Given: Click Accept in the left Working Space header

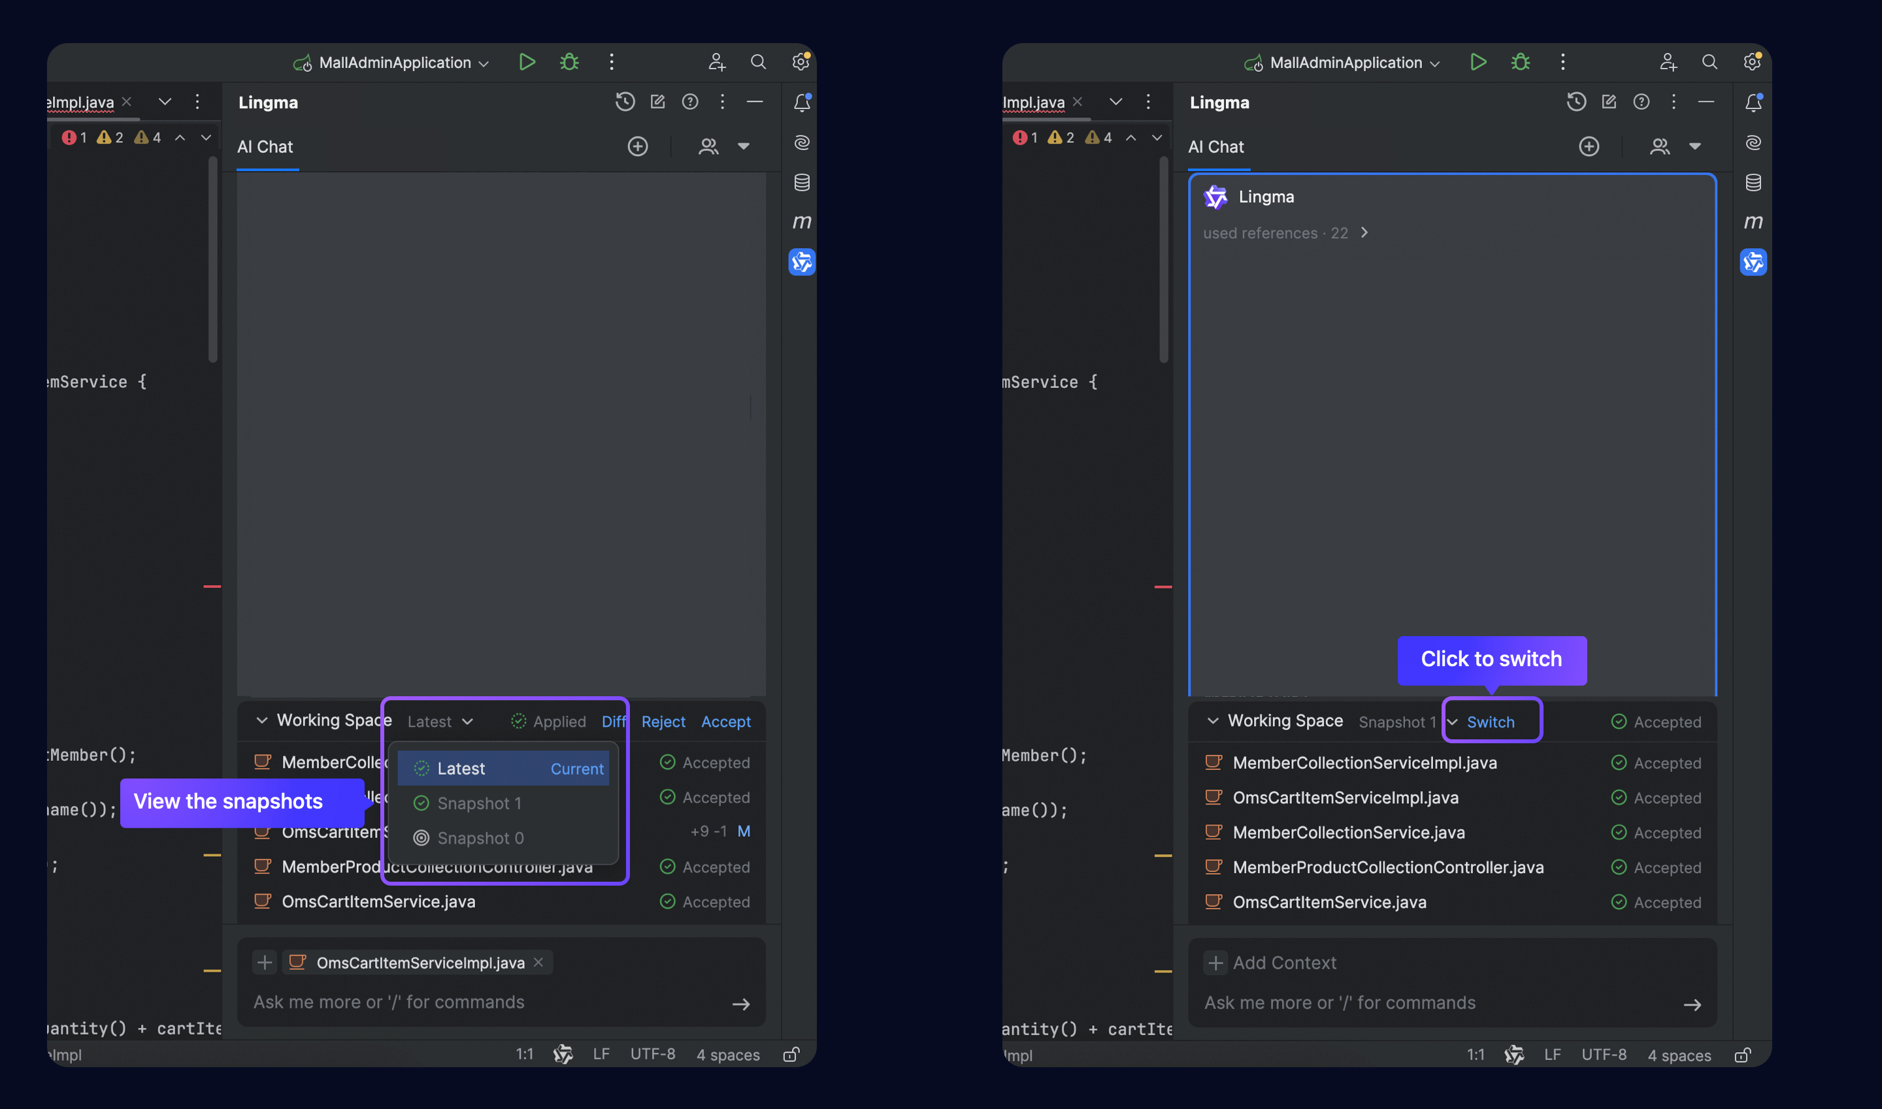Looking at the screenshot, I should 725,722.
